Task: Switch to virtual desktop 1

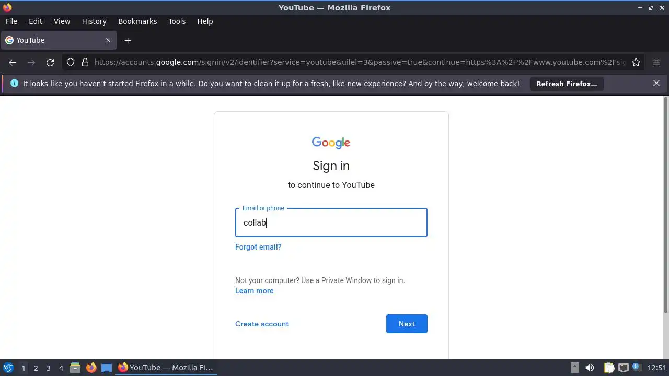Action: point(23,368)
